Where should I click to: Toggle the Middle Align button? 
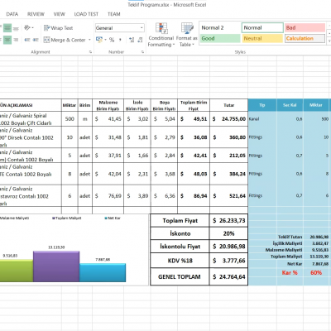point(7,28)
